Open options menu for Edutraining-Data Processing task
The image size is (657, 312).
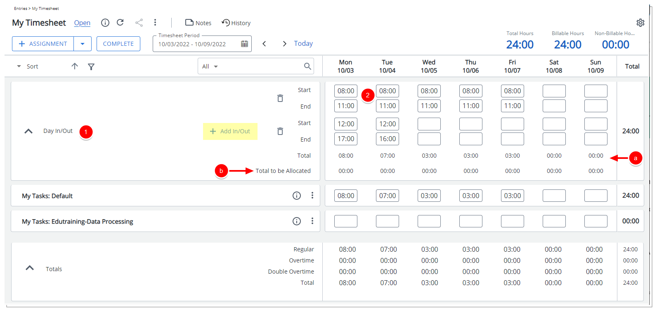312,221
